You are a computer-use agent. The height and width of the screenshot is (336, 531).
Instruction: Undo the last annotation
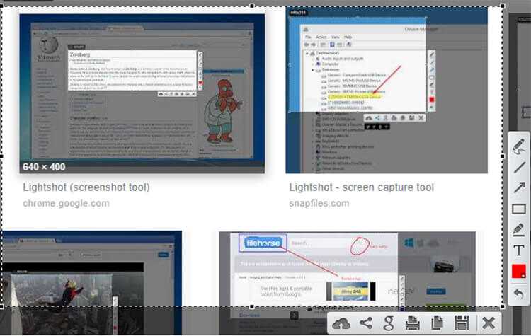(518, 294)
